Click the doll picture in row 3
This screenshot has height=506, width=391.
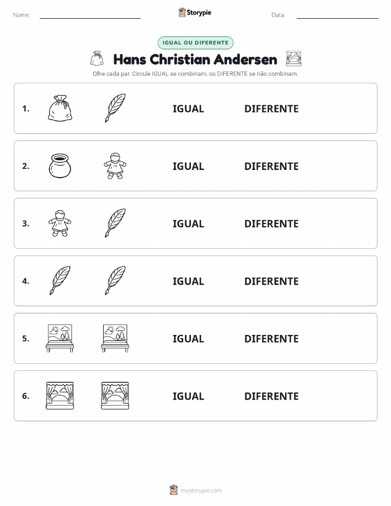coord(60,223)
